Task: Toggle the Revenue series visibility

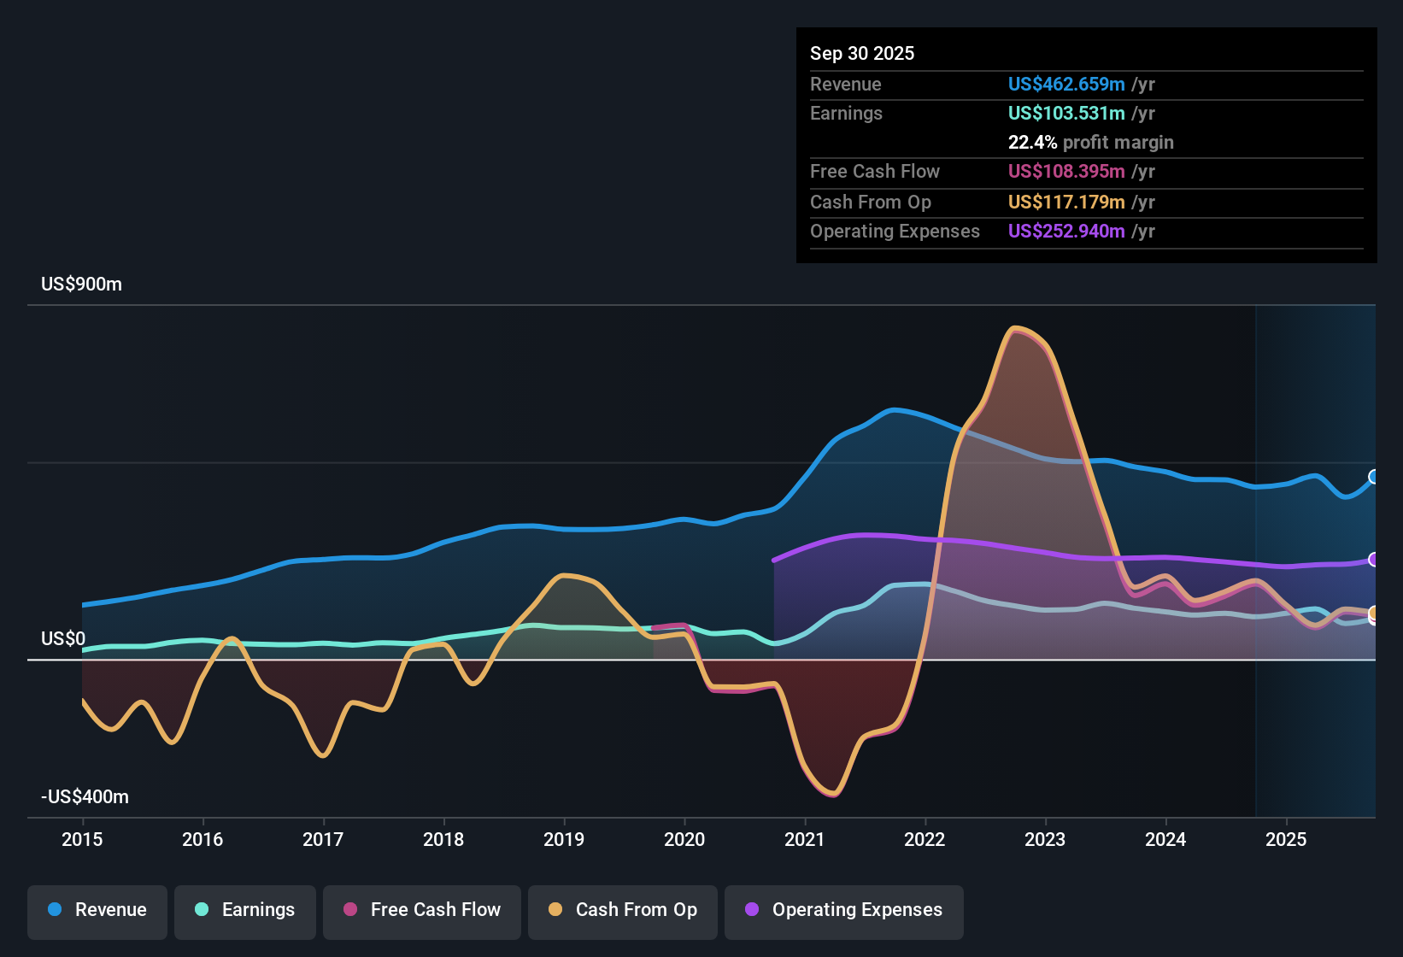Action: point(97,910)
